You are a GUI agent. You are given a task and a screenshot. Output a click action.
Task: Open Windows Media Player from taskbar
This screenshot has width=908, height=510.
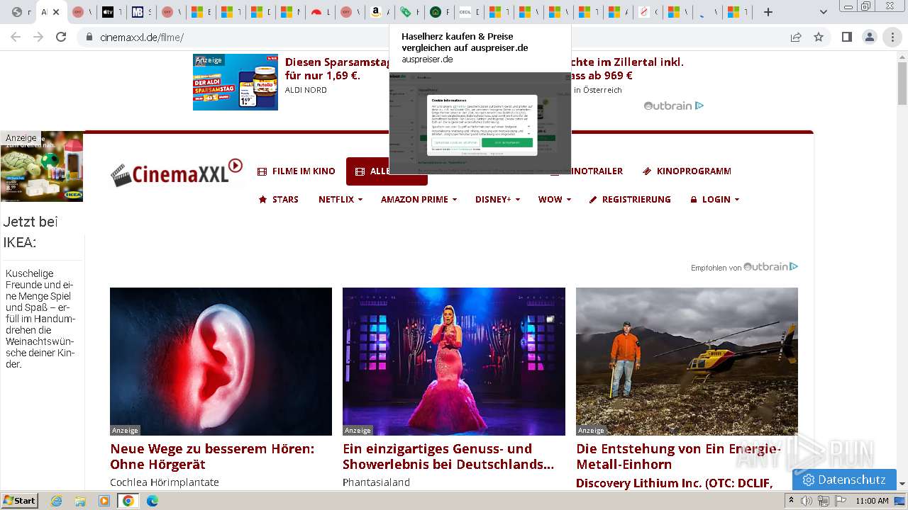[x=104, y=501]
